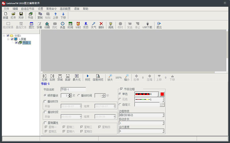The image size is (230, 143).
Task: Insert a 字幕 (subtitle) area
Action: click(x=39, y=25)
